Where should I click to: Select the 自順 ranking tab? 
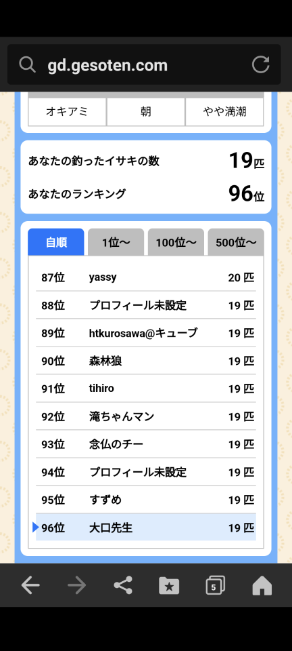(x=56, y=242)
